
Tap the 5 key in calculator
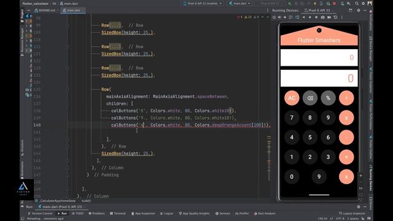pyautogui.click(x=310, y=138)
